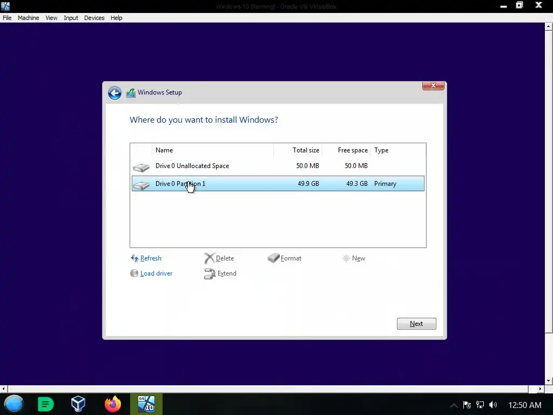Screen dimensions: 553x415
Task: Click the 49.9 GB total size cell
Action: point(308,184)
